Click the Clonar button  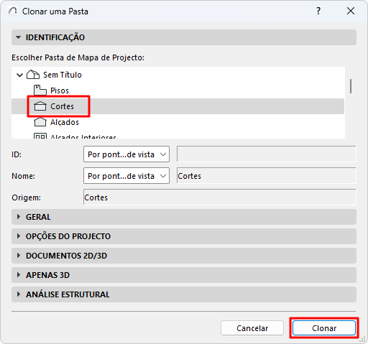point(324,328)
